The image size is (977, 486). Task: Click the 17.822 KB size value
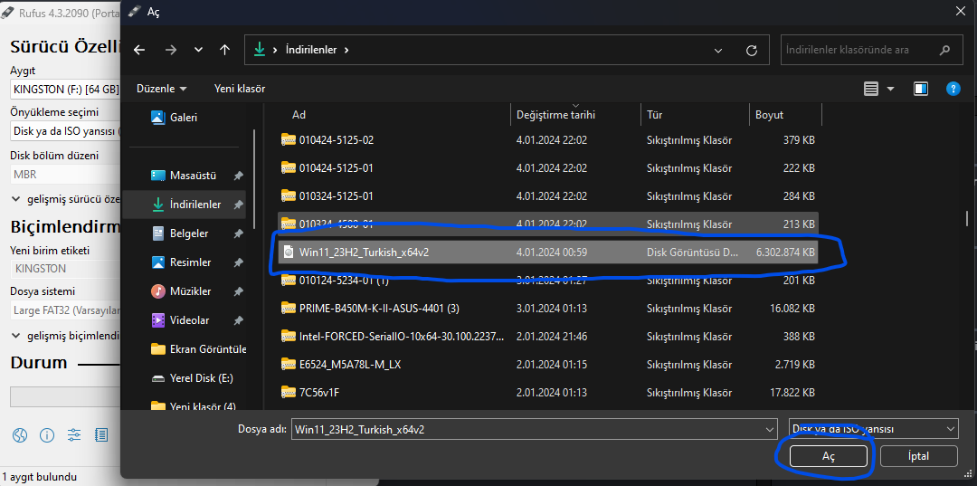pos(792,392)
